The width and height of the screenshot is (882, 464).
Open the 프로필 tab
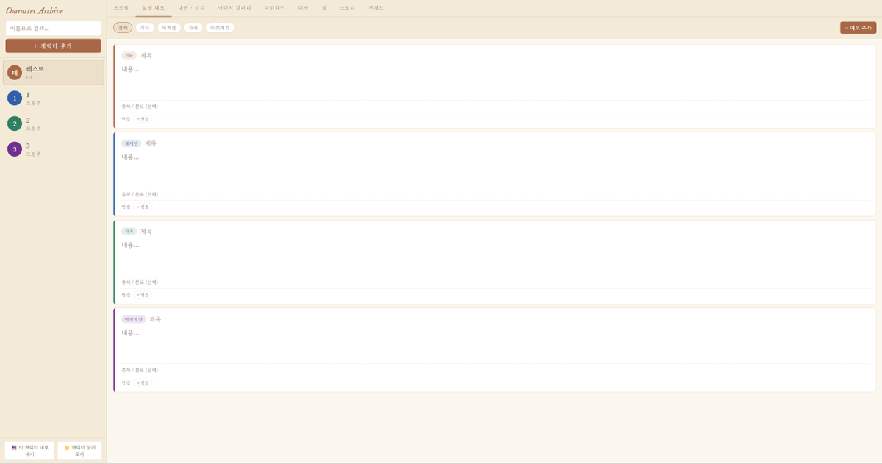(x=121, y=8)
